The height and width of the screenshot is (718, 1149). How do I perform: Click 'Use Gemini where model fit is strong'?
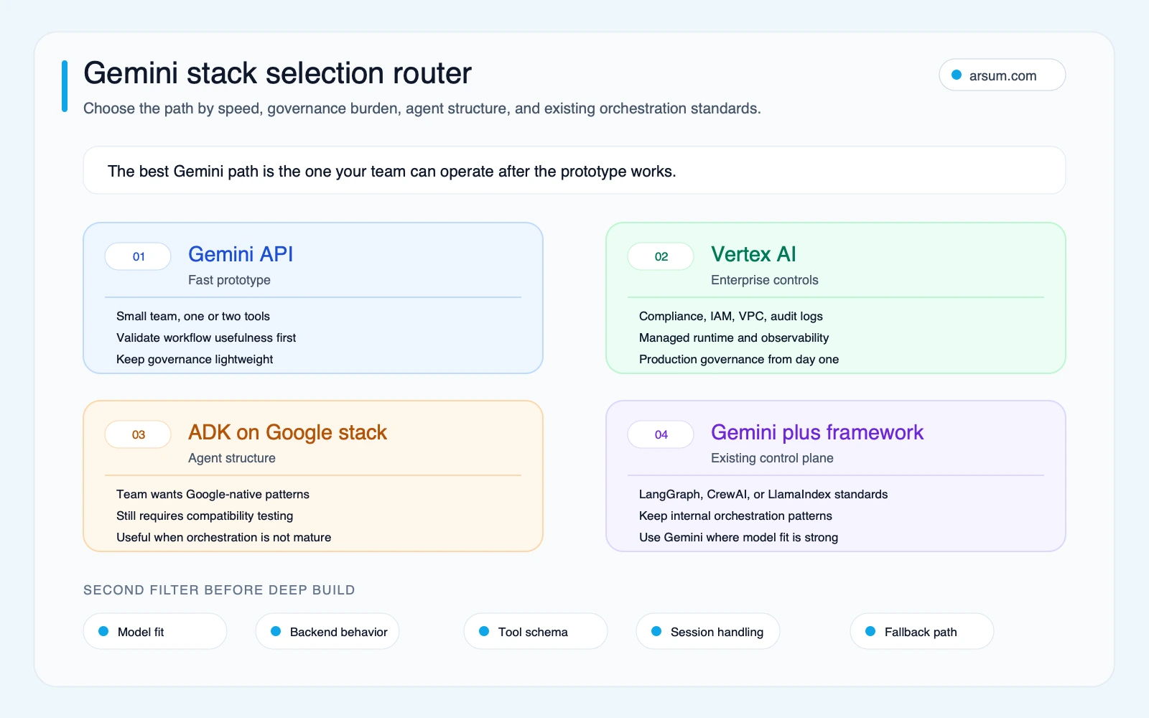point(739,537)
